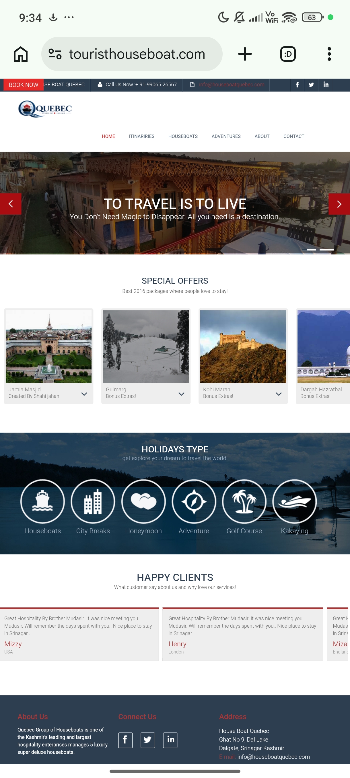Click the Kakaying label
This screenshot has width=350, height=778.
[x=294, y=531]
